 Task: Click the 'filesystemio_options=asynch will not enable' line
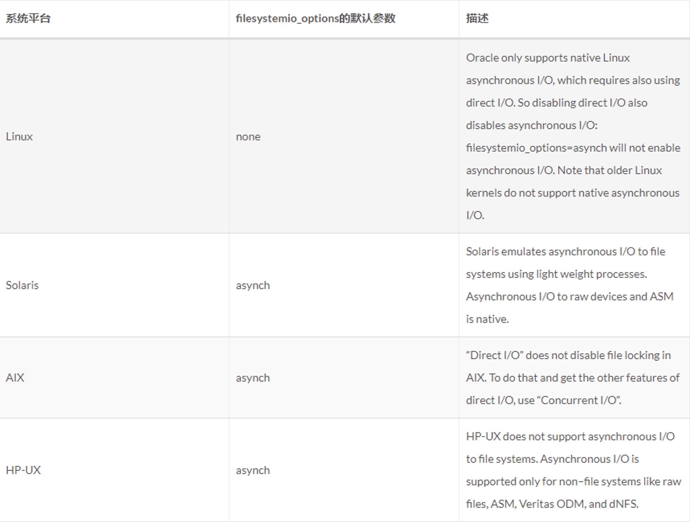[x=573, y=148]
